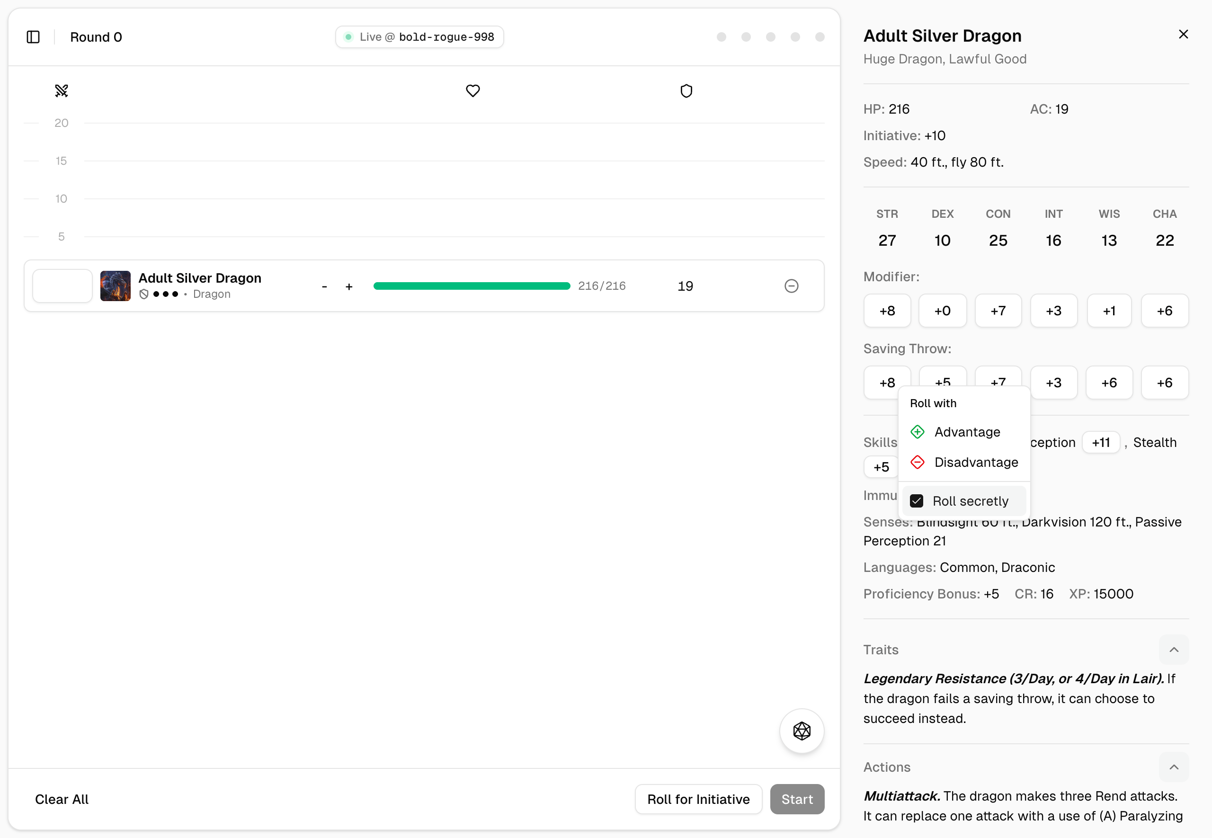The image size is (1212, 838).
Task: Toggle the sidebar panel icon
Action: (x=33, y=37)
